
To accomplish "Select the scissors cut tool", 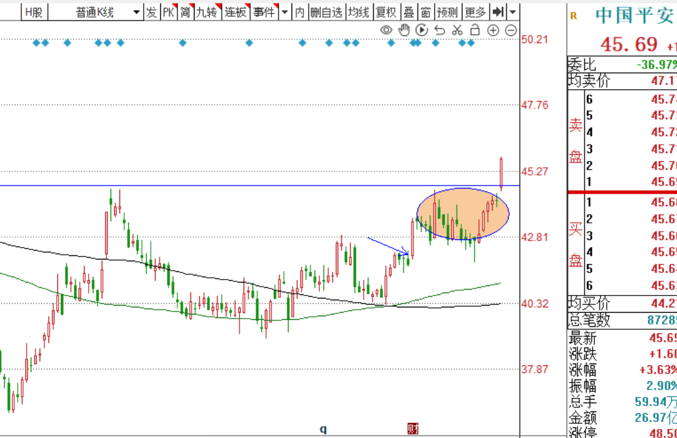I will point(457,30).
